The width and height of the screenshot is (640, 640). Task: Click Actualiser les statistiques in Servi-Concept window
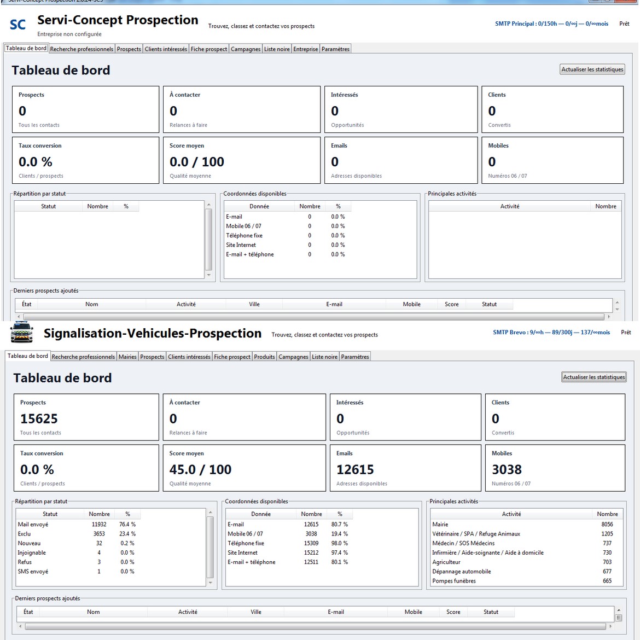click(592, 69)
